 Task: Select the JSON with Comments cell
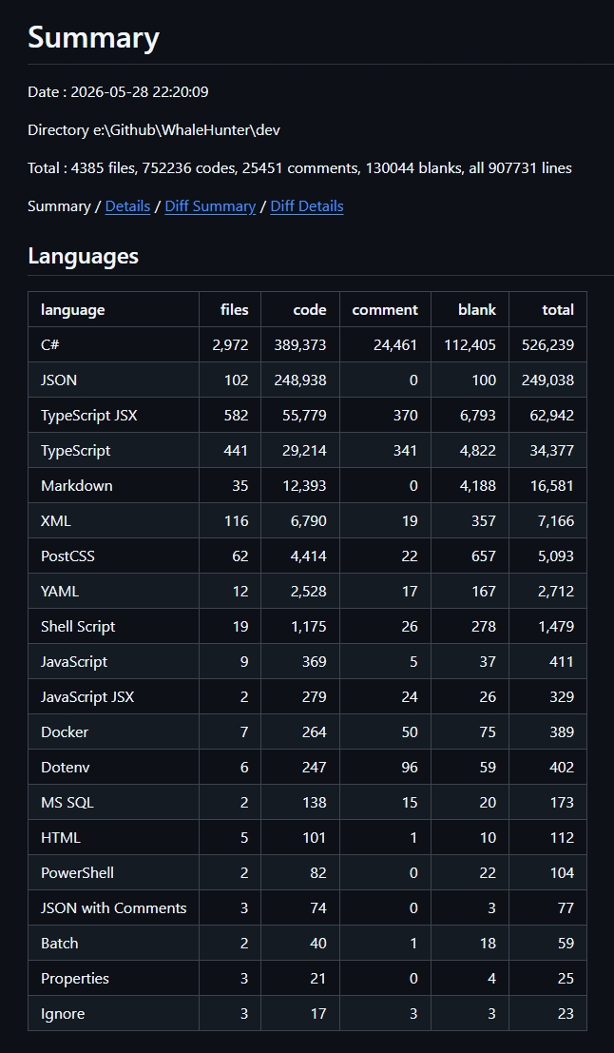[113, 908]
